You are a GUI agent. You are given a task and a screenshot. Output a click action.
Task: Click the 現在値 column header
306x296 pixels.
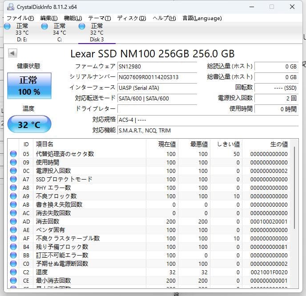tap(162, 144)
